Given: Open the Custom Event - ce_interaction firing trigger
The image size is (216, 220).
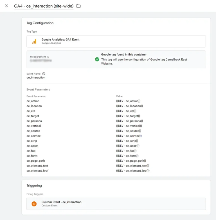Looking at the screenshot, I should pos(116,204).
